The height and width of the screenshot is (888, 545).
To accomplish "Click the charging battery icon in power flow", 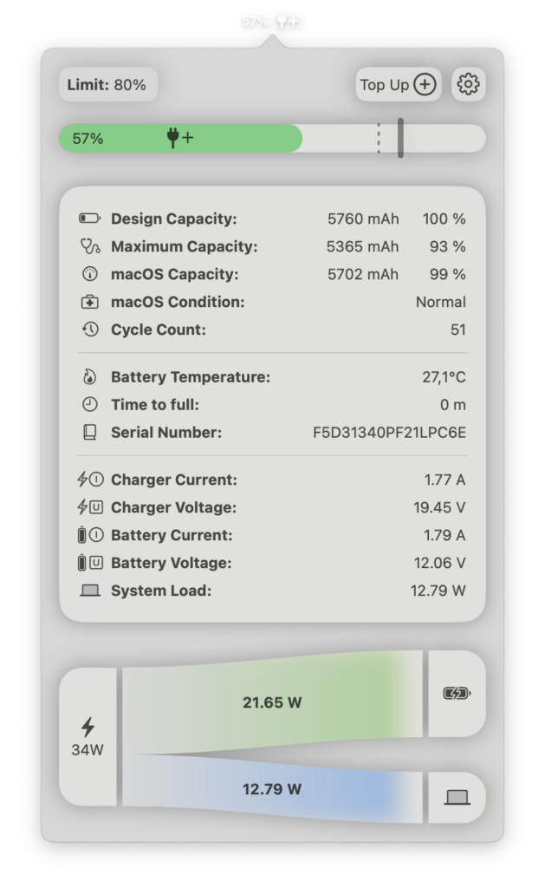I will [457, 693].
